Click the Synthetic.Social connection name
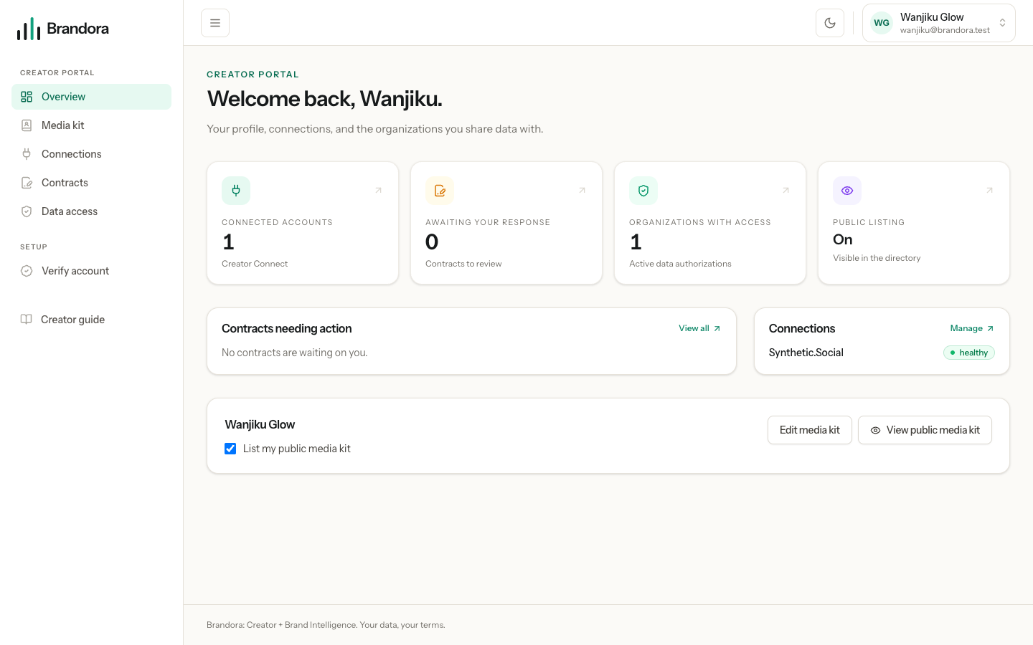 (806, 353)
